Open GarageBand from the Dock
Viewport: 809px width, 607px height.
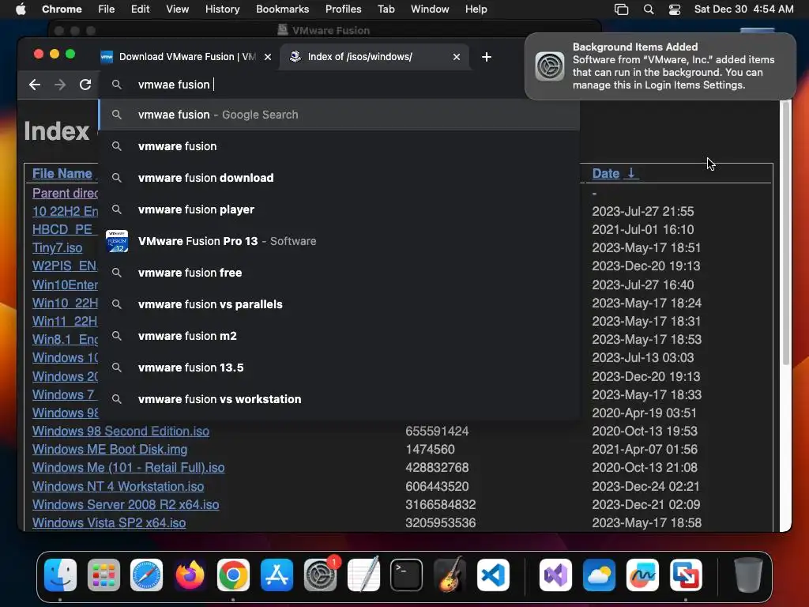click(x=450, y=575)
